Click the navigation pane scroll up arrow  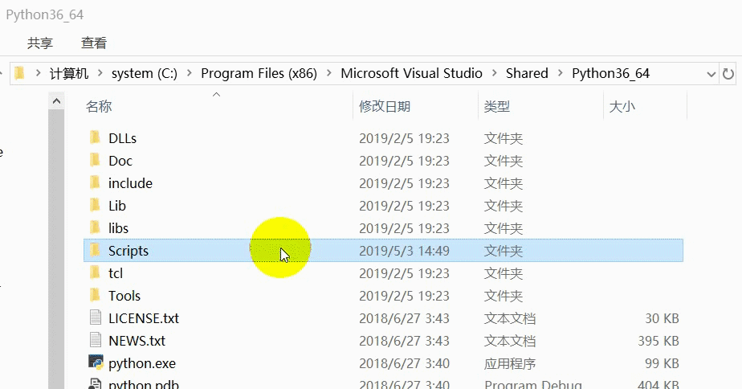(56, 101)
